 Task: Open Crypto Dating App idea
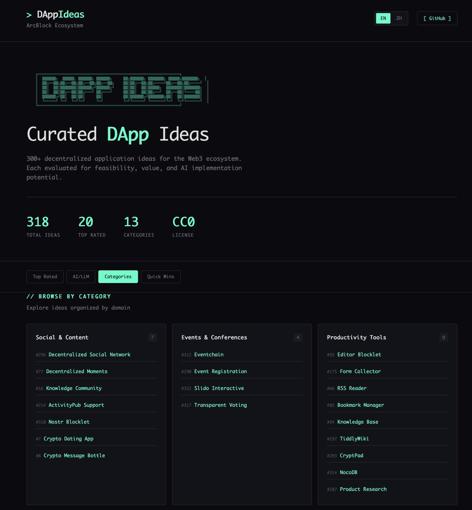pyautogui.click(x=68, y=439)
